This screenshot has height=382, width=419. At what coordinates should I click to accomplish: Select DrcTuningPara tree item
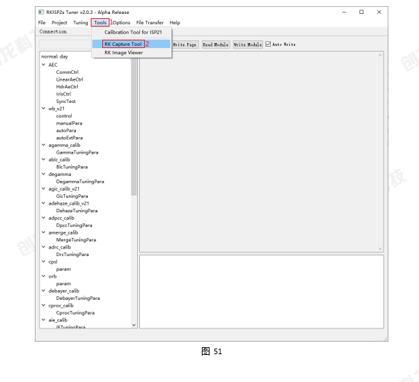72,254
